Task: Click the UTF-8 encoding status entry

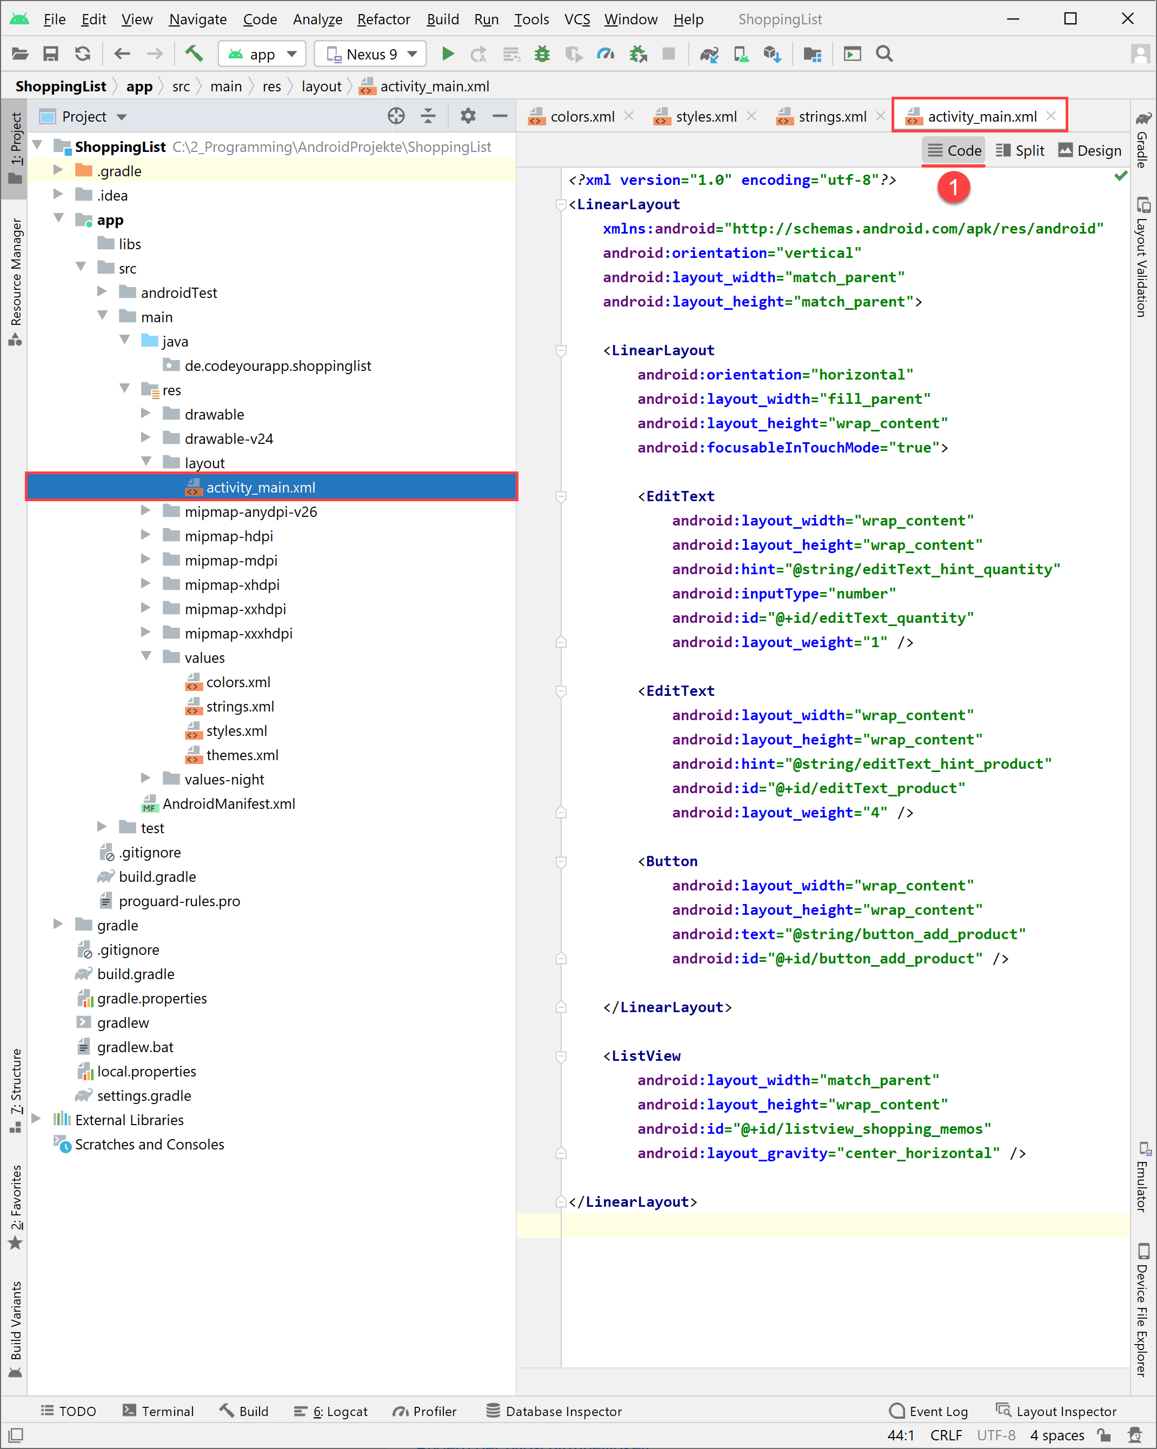Action: (996, 1435)
